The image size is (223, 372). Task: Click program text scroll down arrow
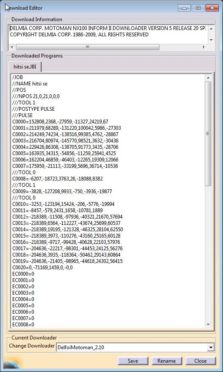tap(208, 324)
